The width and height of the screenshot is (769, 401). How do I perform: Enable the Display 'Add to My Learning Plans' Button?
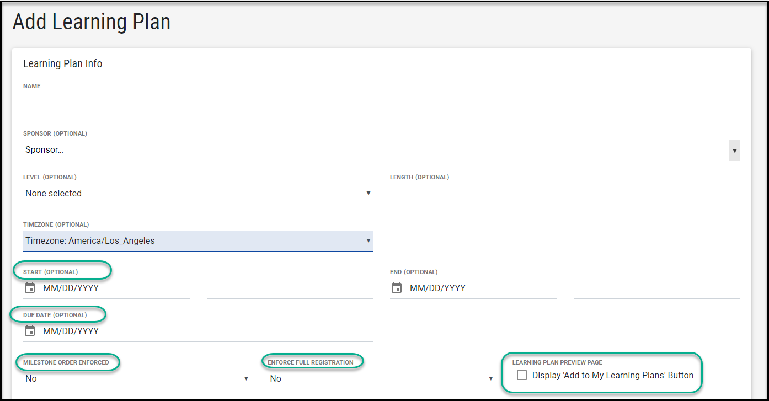point(521,375)
